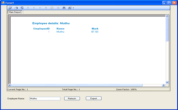Click the Zoom binoculars-plus icon
Viewport: 178px width, 110px height.
coord(70,8)
